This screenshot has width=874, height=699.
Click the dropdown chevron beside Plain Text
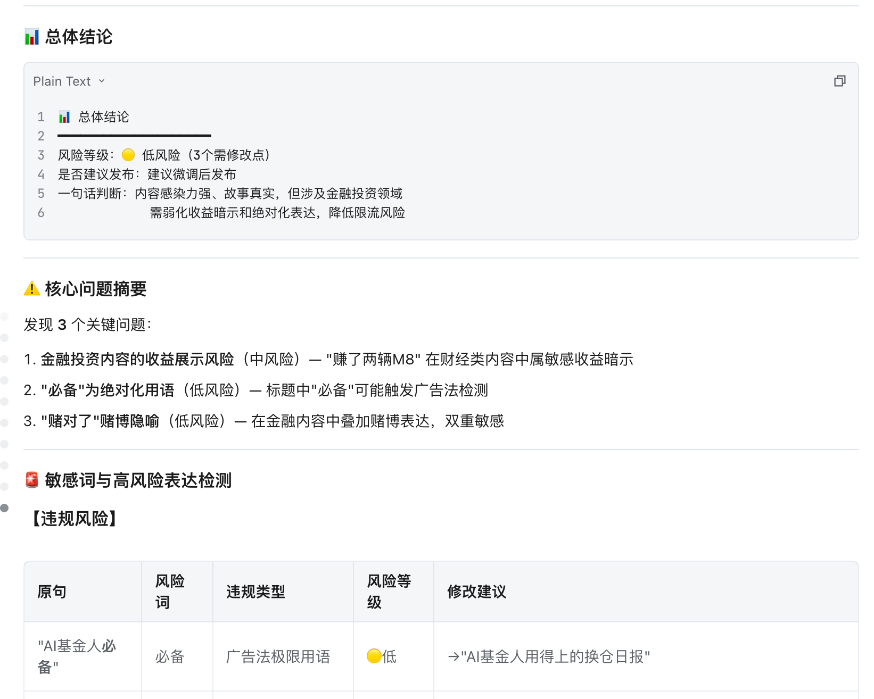102,81
